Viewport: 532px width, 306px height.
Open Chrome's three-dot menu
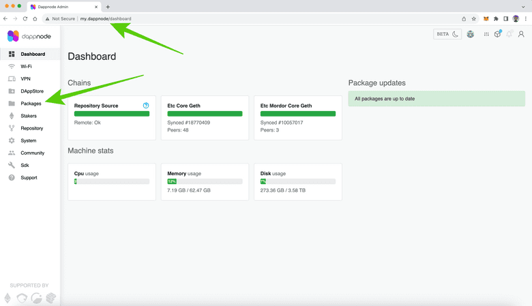pyautogui.click(x=526, y=18)
